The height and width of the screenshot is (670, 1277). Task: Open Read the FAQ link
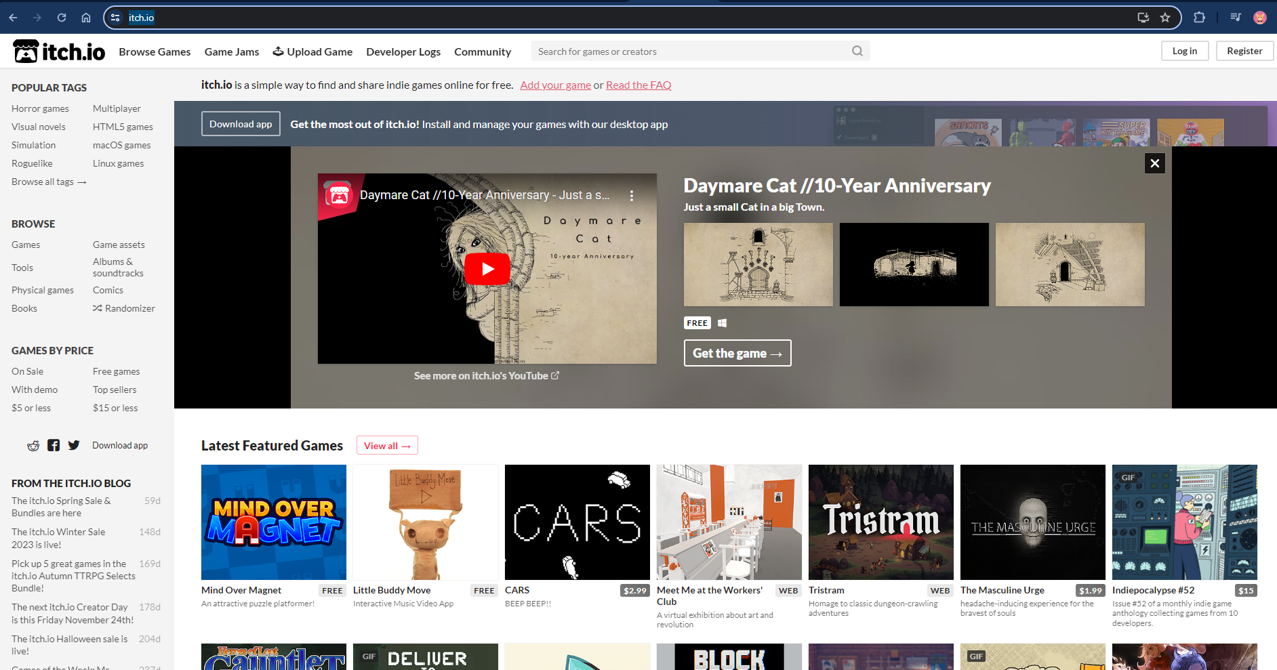(638, 85)
